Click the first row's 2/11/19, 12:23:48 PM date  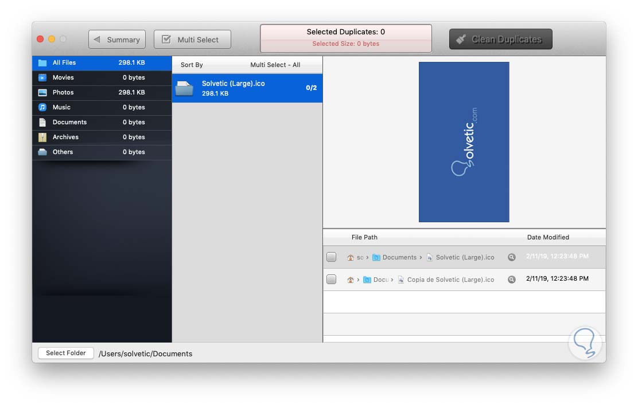(x=557, y=256)
